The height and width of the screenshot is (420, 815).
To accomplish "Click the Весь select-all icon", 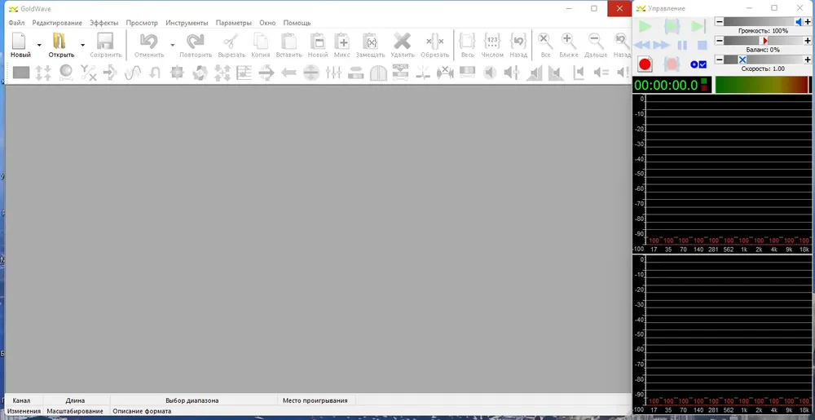I will coord(467,42).
